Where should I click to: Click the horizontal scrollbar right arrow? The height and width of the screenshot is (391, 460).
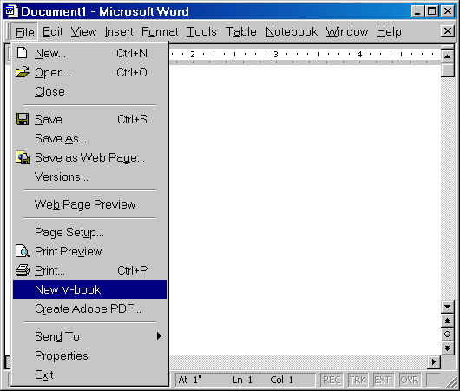coord(434,362)
